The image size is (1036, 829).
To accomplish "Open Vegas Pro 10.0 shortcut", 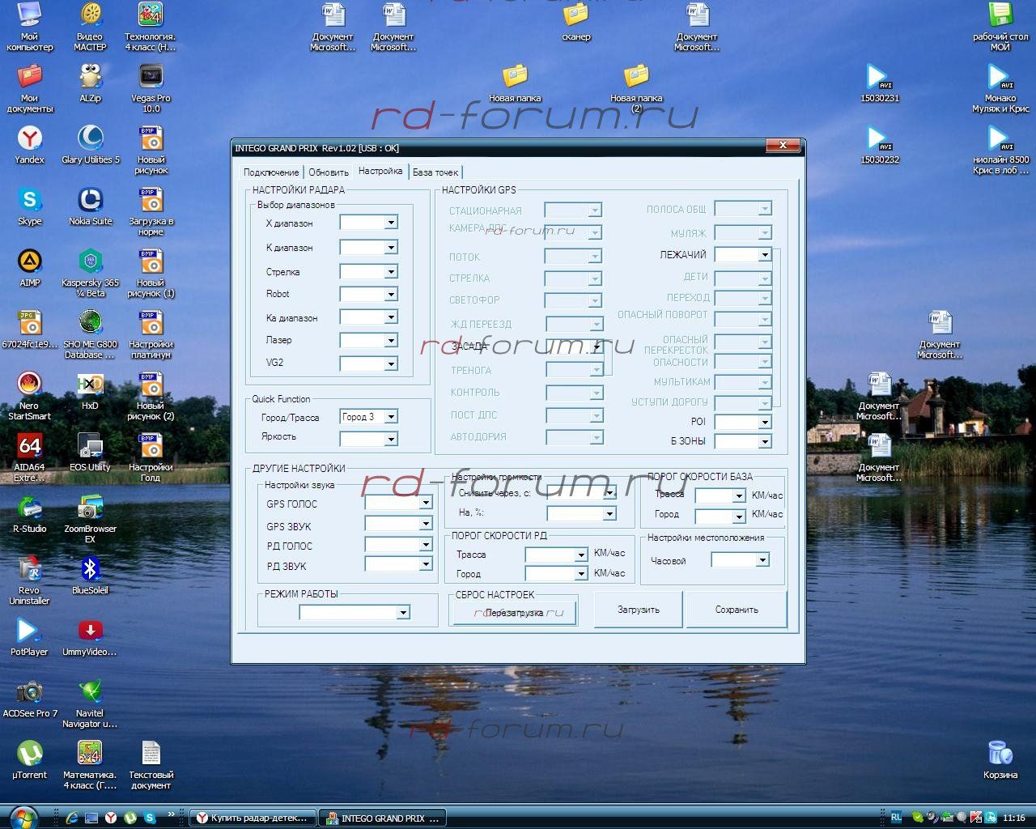I will coord(151,79).
